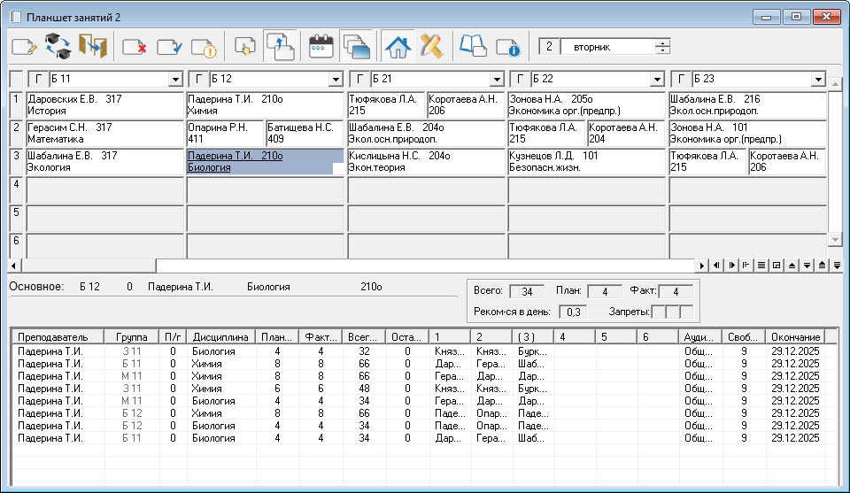The width and height of the screenshot is (850, 493).
Task: Click the graduation cap sync icon
Action: click(x=58, y=45)
